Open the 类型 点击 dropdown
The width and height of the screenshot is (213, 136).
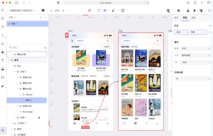[196, 48]
